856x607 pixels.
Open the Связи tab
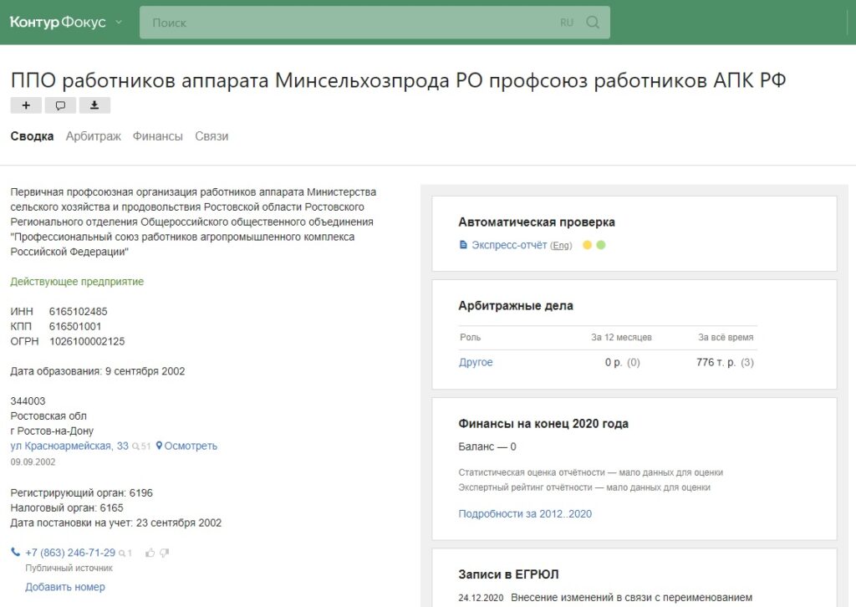pos(211,136)
